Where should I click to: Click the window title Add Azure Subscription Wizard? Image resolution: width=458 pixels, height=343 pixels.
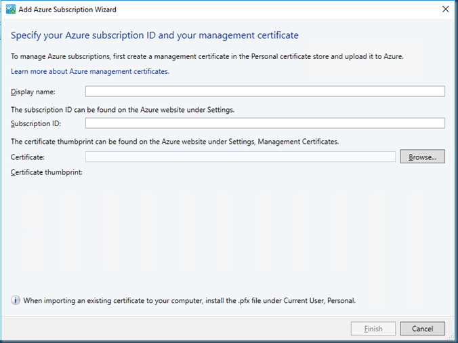point(68,9)
